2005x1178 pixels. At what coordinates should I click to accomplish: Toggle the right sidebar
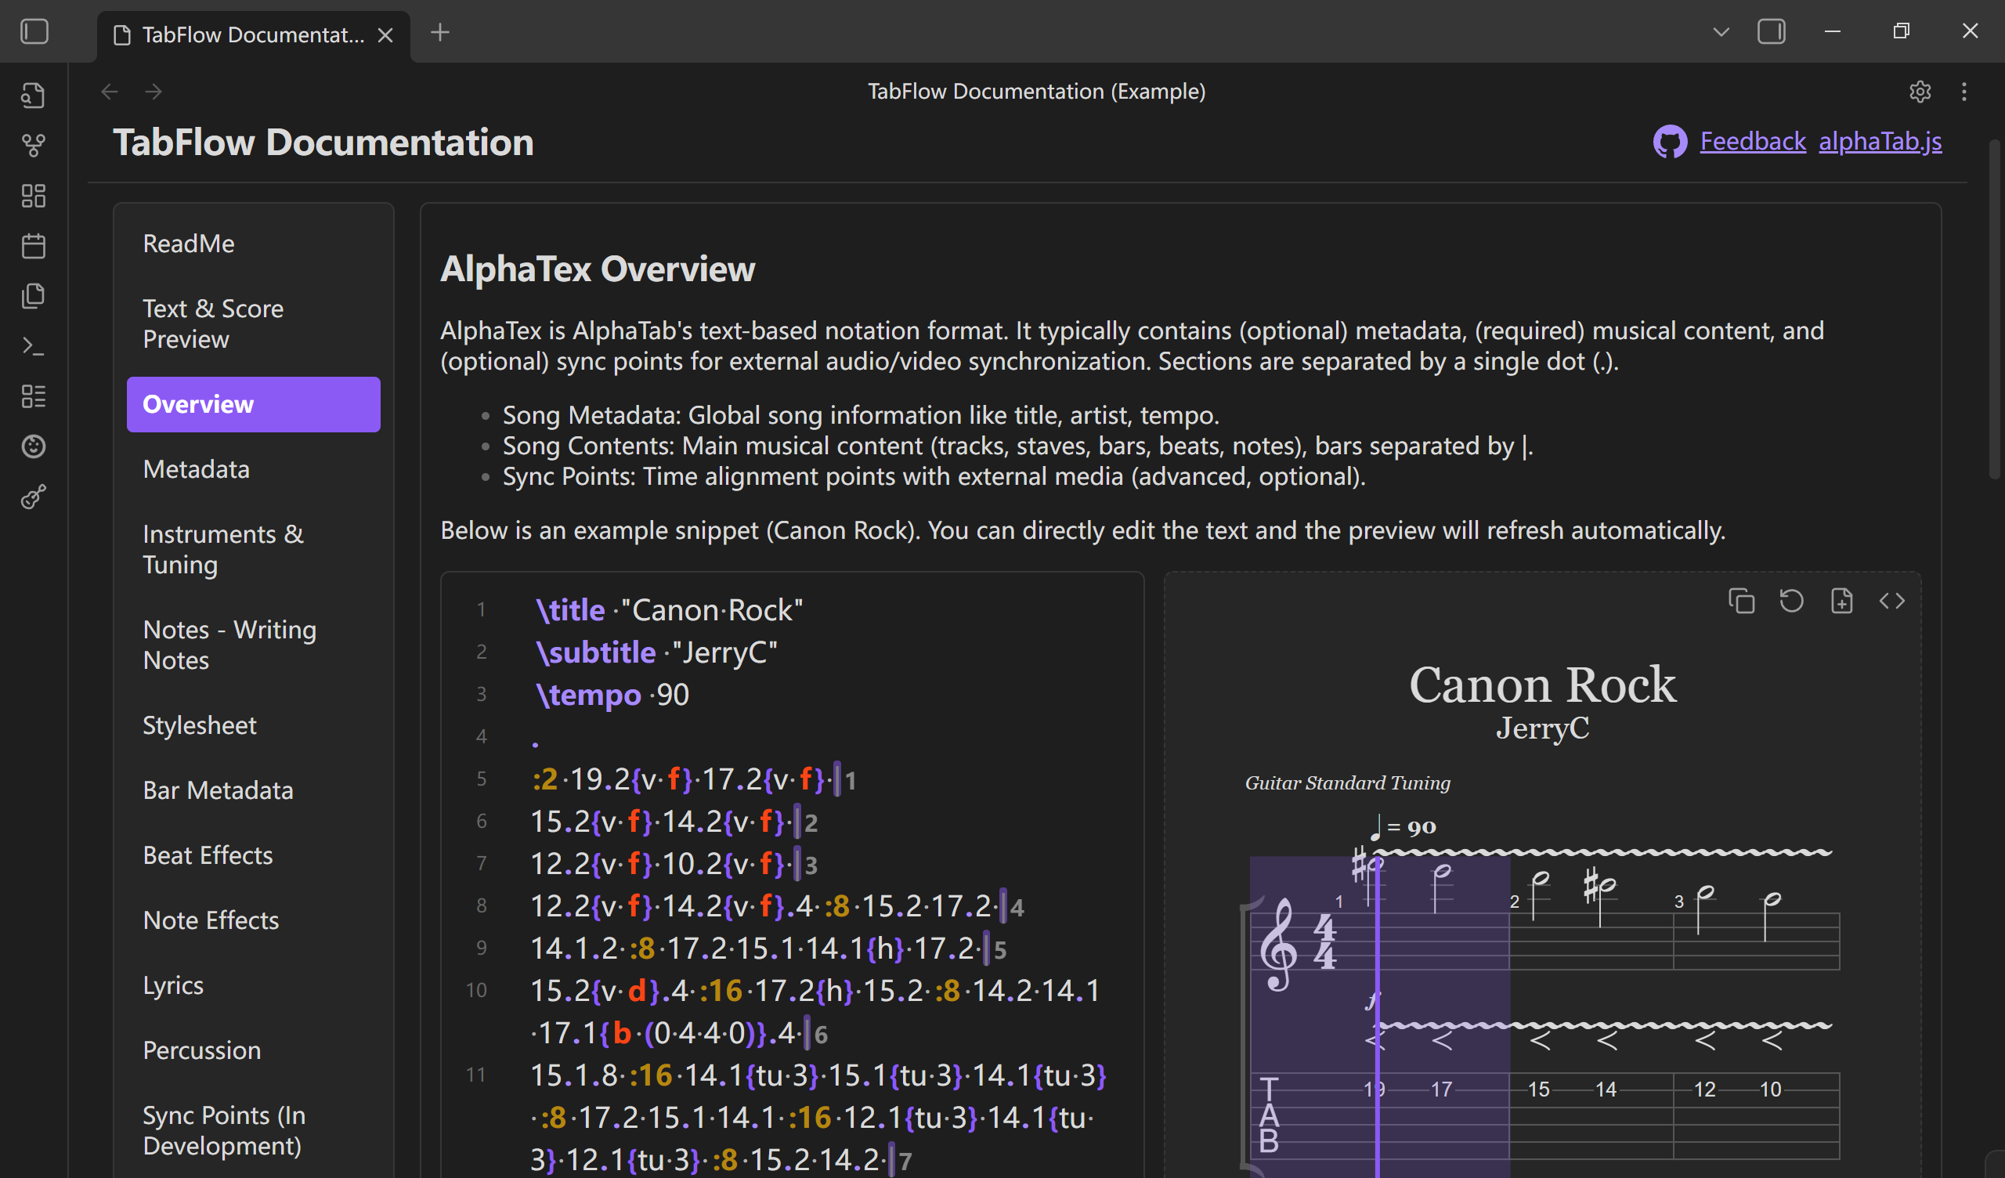[x=1771, y=32]
